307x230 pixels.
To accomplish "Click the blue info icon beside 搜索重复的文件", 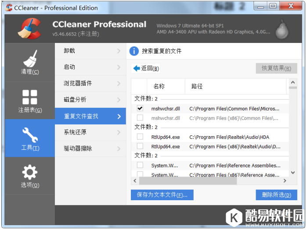I will 134,51.
